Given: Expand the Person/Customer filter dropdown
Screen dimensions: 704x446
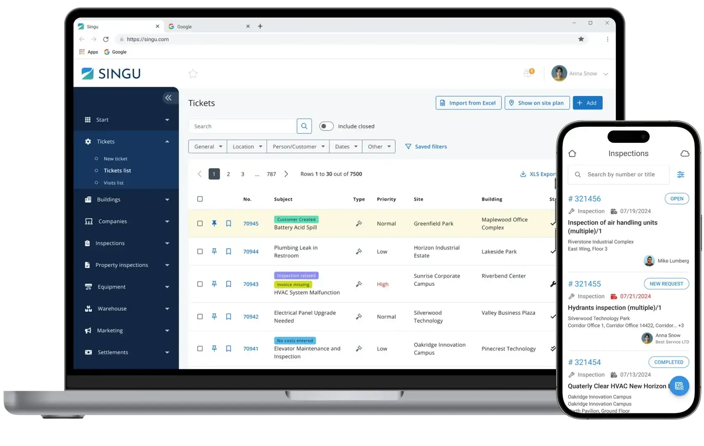Looking at the screenshot, I should 298,147.
